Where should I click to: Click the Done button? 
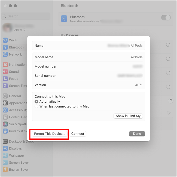coord(137,134)
